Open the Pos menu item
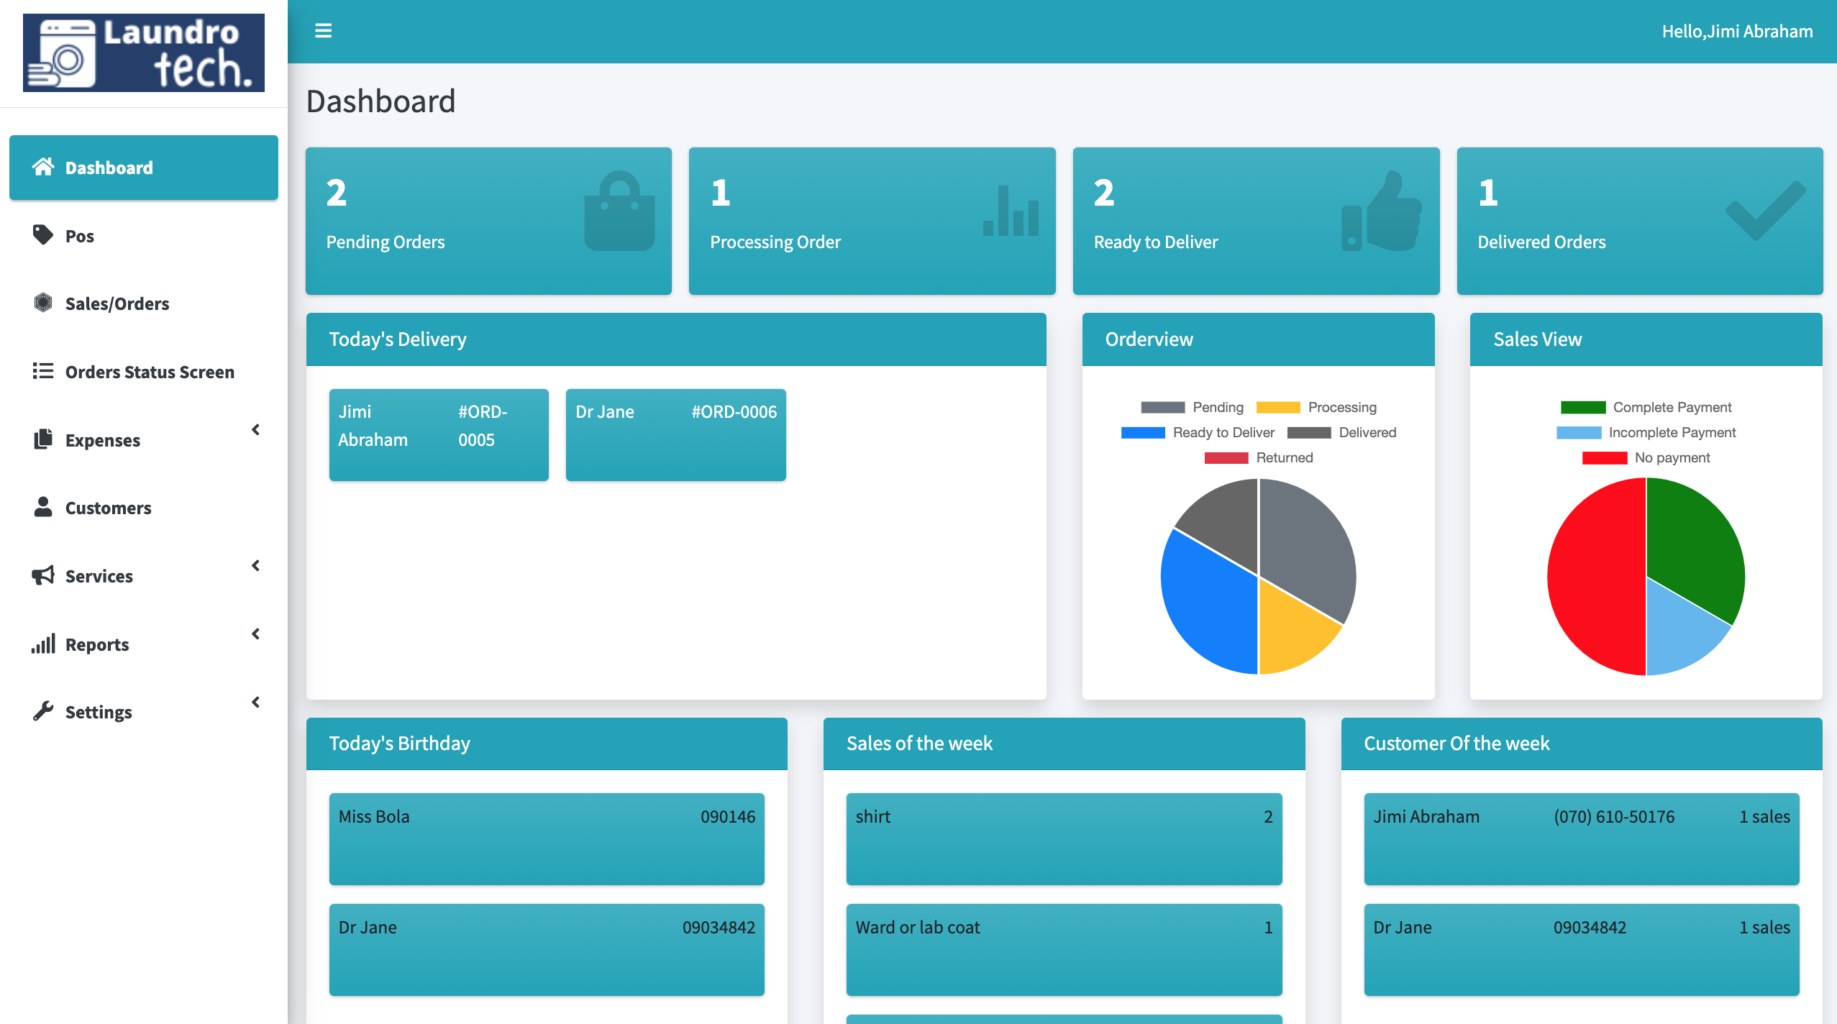 [x=144, y=236]
